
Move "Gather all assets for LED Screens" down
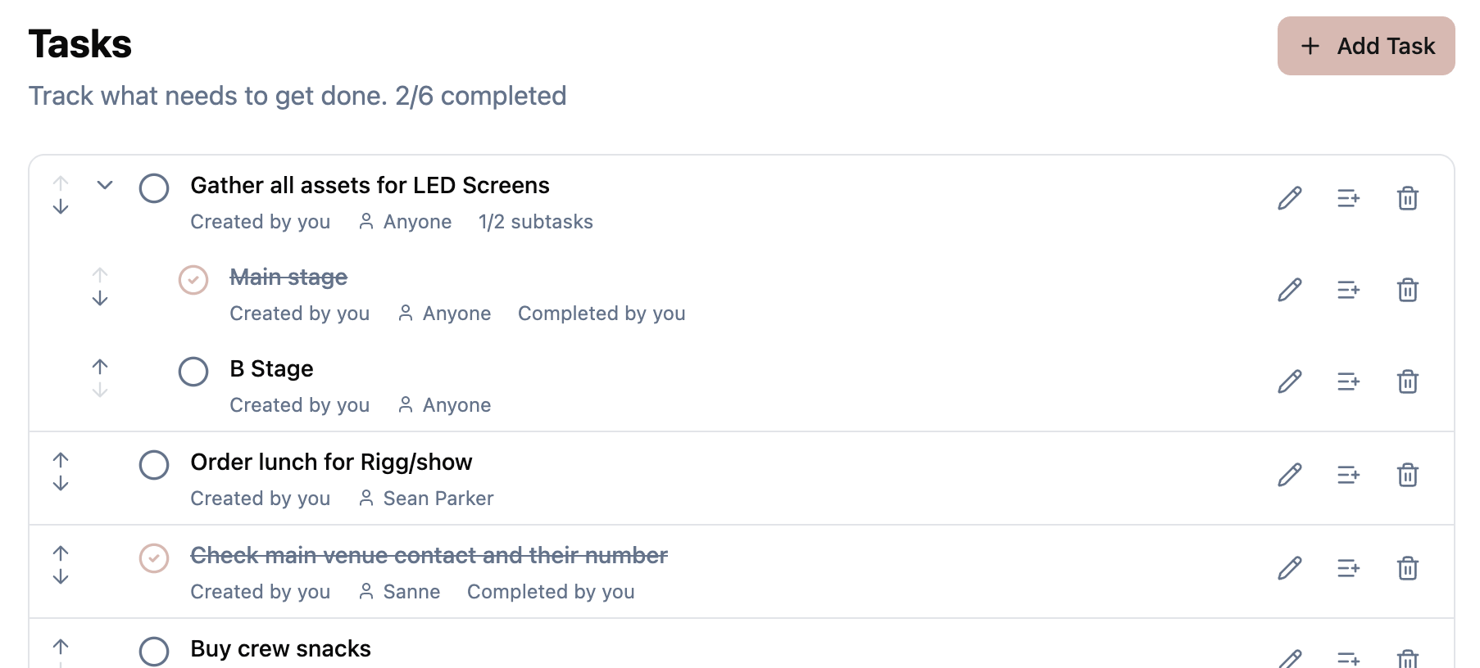(x=61, y=207)
